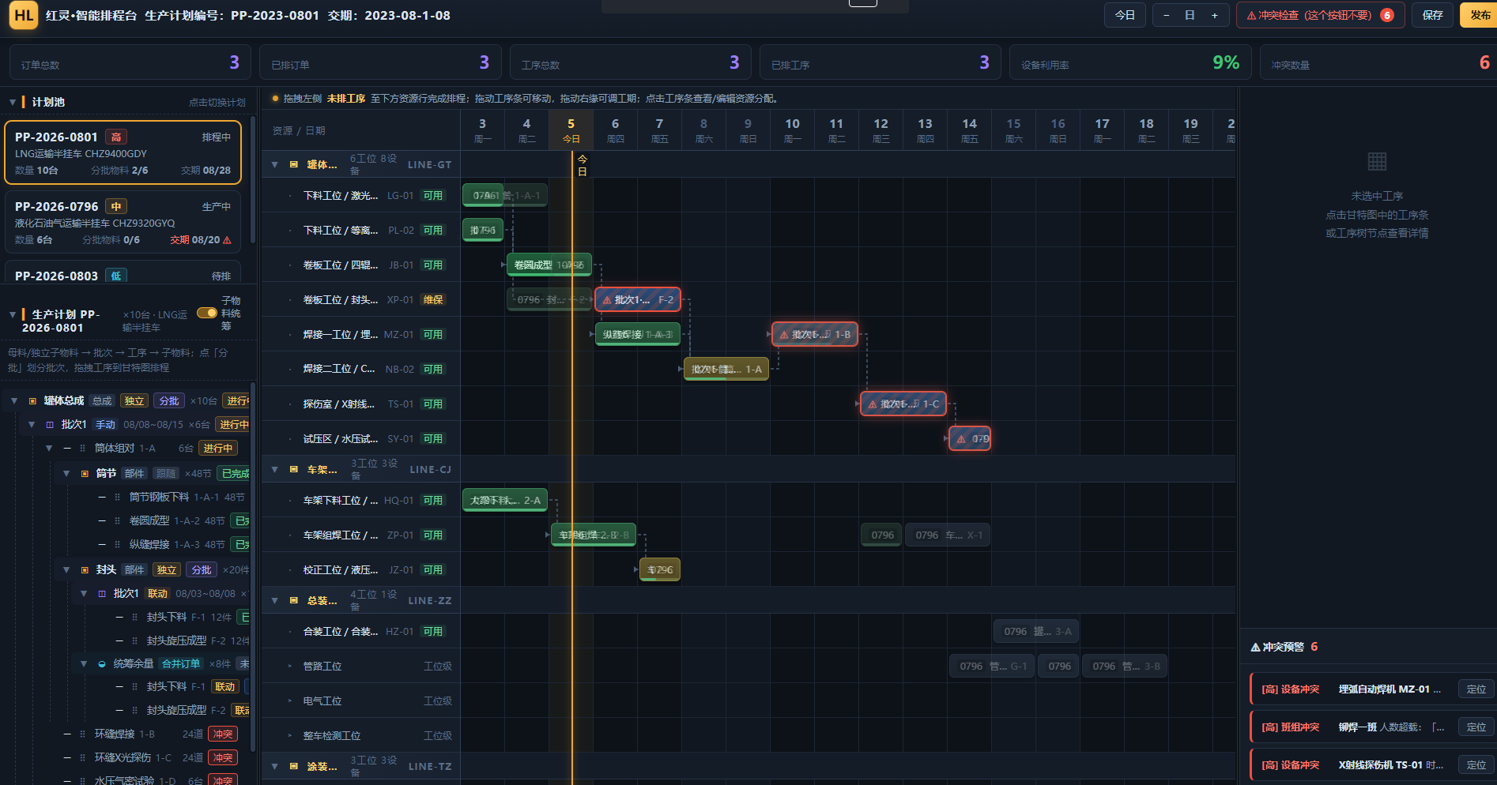The width and height of the screenshot is (1497, 785).
Task: Click the half-circle icon beside 统筹余量
Action: (x=102, y=664)
